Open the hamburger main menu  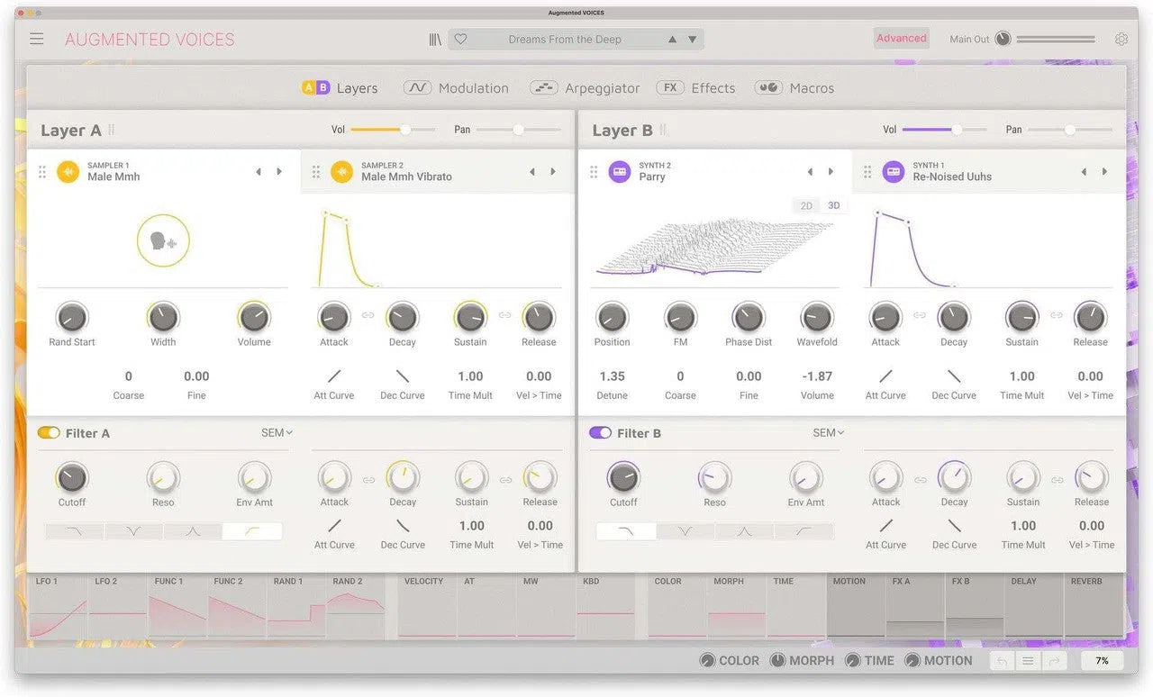[x=36, y=39]
